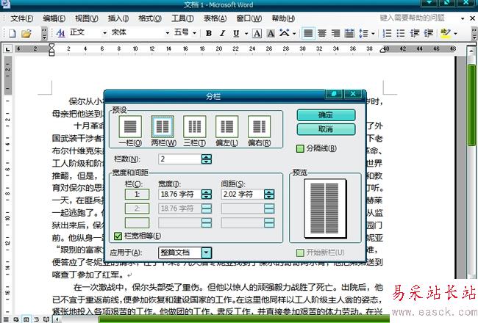
Task: Apply bulleted list formatting
Action: [401, 33]
